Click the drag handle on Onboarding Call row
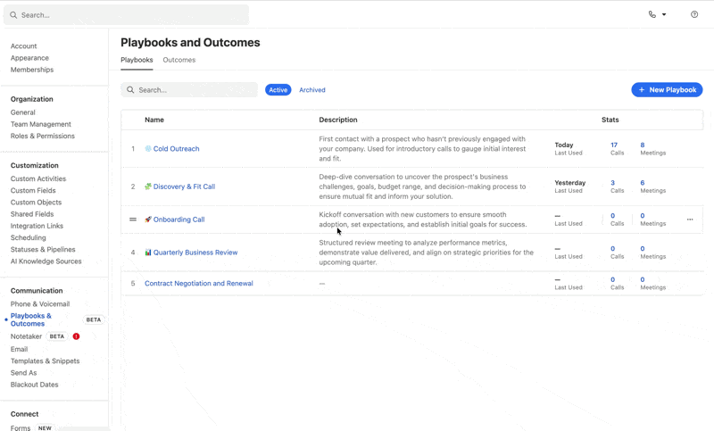This screenshot has width=714, height=431. point(133,220)
